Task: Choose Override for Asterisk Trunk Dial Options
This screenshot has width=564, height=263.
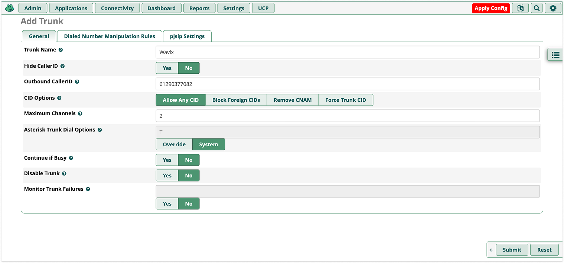Action: pyautogui.click(x=174, y=144)
